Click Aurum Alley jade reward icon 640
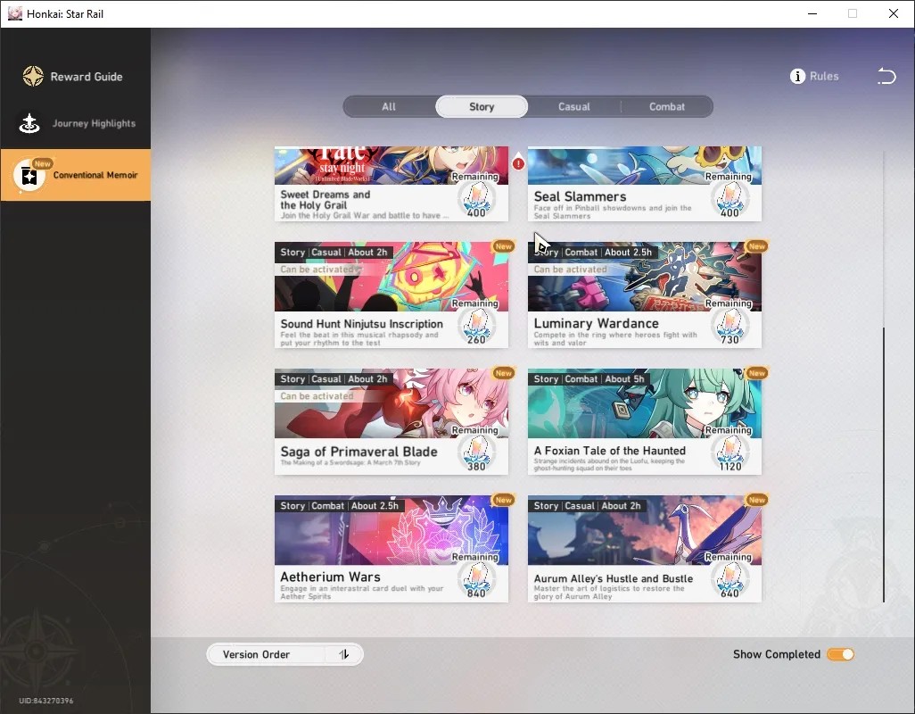The height and width of the screenshot is (714, 915). 730,580
